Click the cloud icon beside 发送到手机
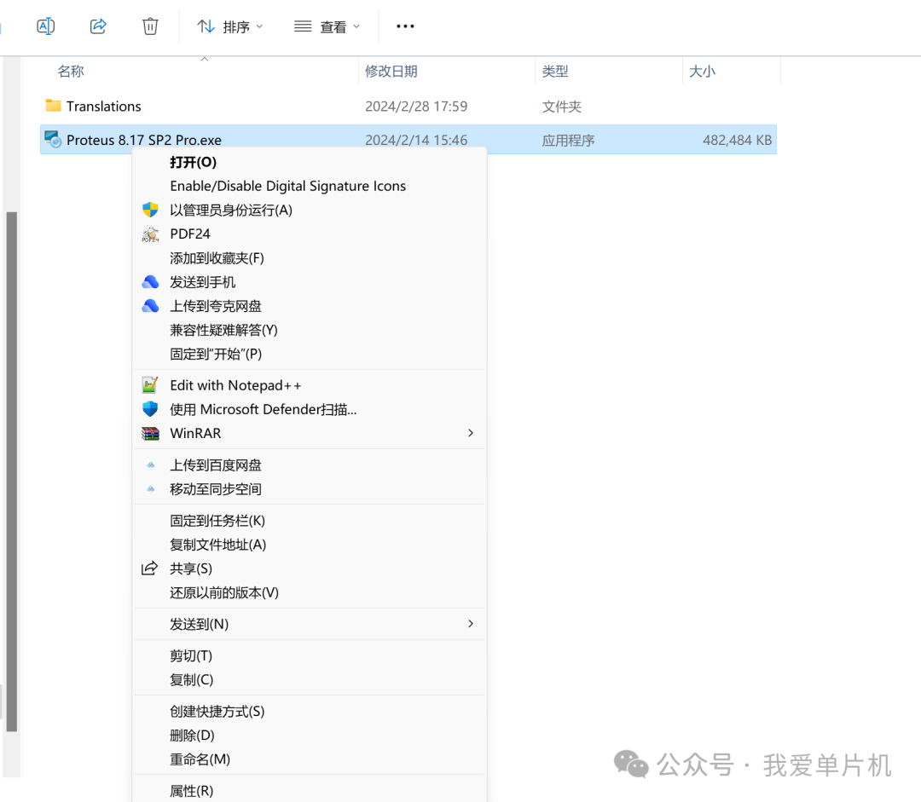 point(150,282)
